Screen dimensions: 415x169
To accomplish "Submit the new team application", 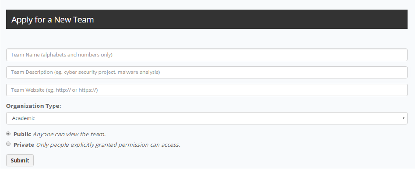I will (20, 160).
